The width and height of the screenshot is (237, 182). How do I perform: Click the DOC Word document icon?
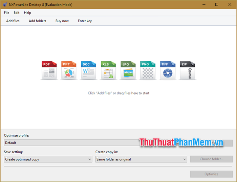pyautogui.click(x=88, y=70)
